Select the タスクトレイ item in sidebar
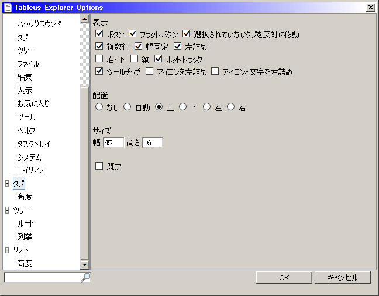 point(33,144)
